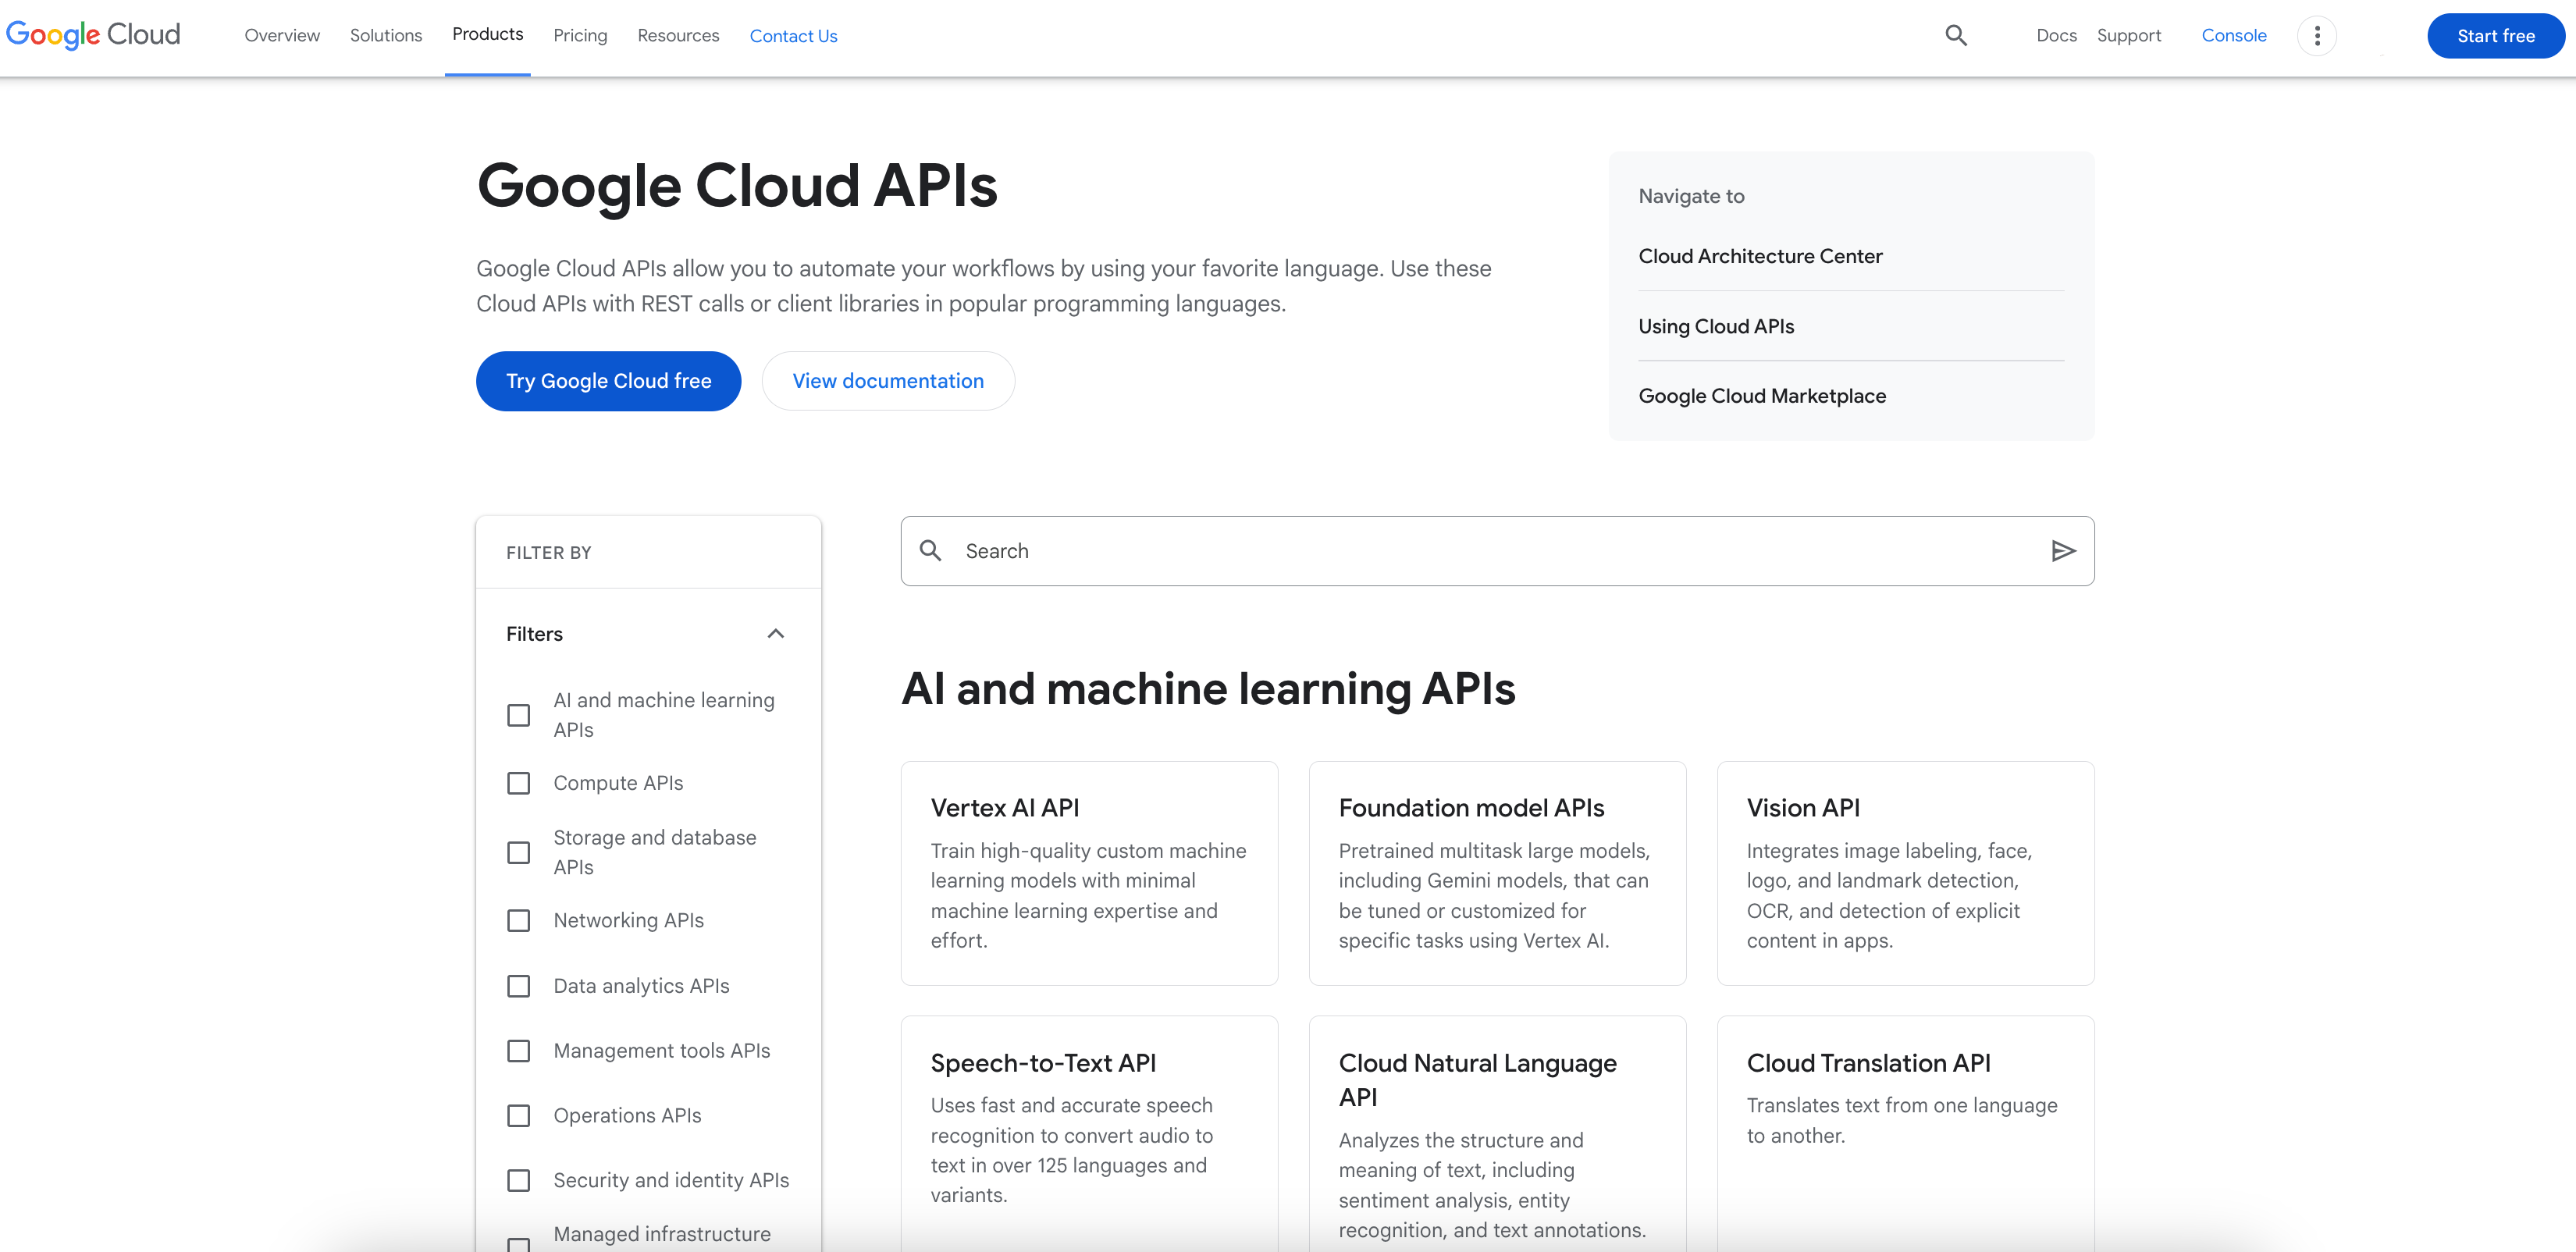Open the Foundation model APIs card
Image resolution: width=2576 pixels, height=1252 pixels.
point(1497,873)
